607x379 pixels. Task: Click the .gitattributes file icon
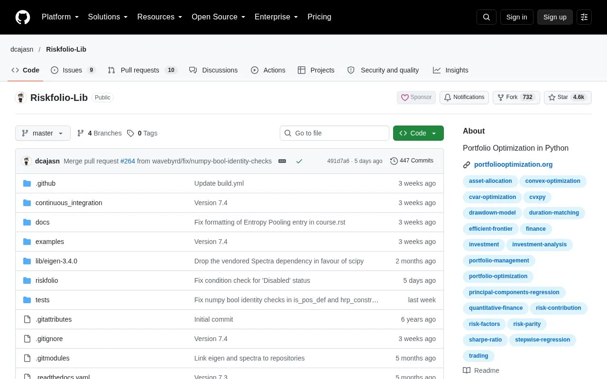(x=27, y=319)
